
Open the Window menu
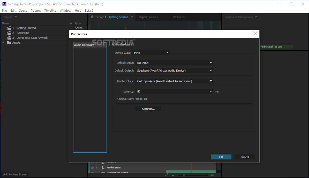pos(65,10)
